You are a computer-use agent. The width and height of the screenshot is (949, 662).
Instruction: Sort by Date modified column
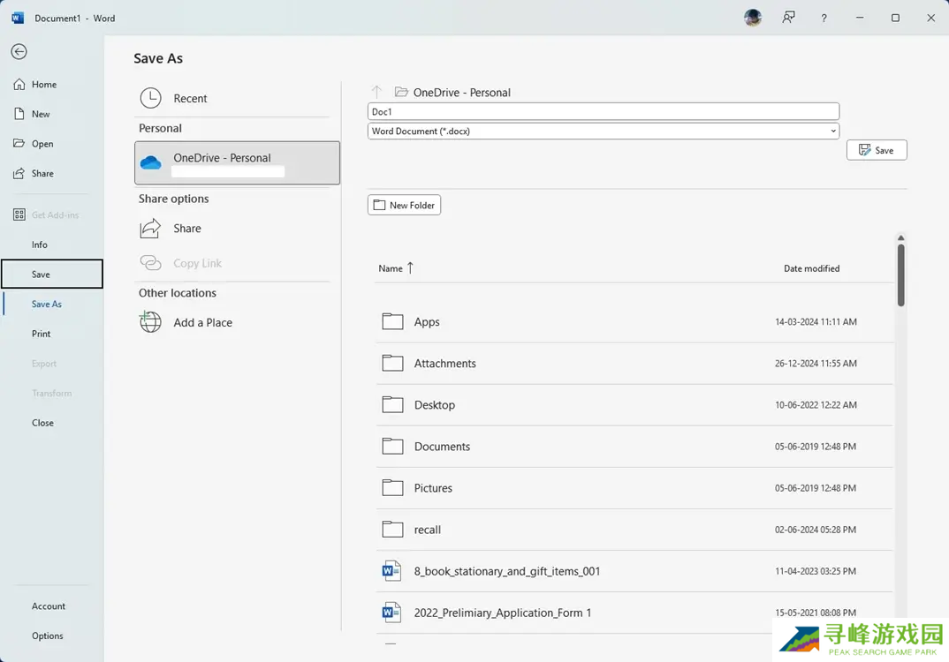click(811, 268)
